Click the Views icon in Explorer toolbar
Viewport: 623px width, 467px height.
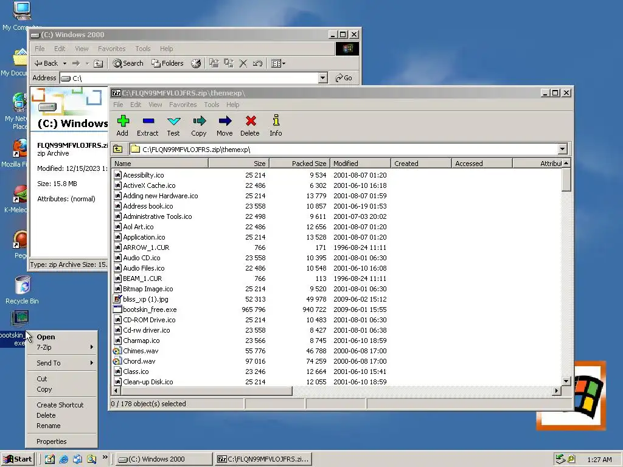278,63
